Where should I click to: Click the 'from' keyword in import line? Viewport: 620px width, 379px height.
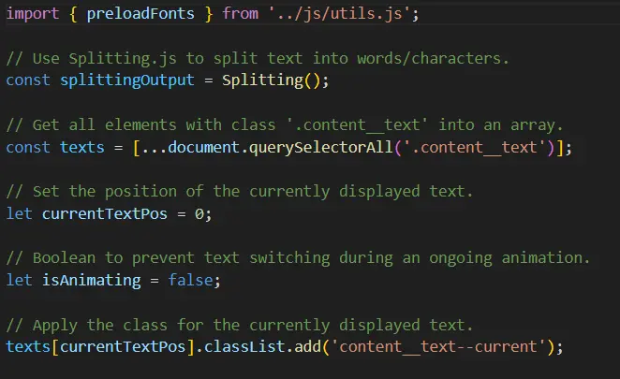coord(240,14)
